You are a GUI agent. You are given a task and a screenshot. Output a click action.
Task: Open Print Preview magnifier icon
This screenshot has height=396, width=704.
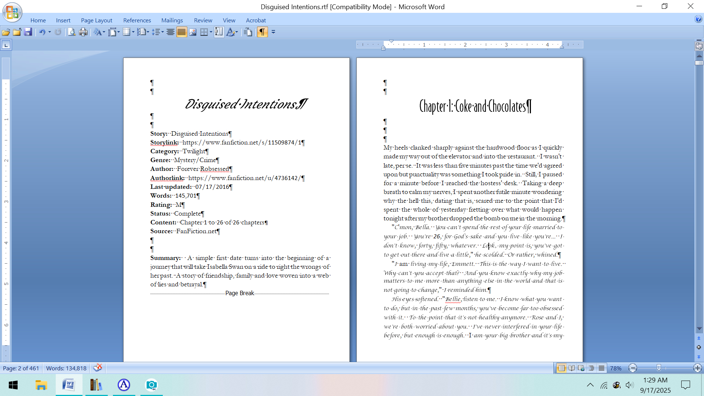[72, 32]
